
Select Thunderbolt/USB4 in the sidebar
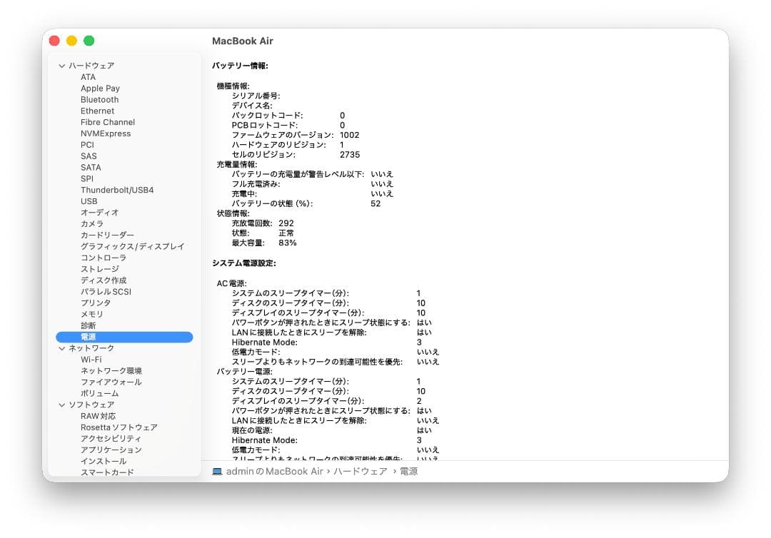tap(117, 190)
